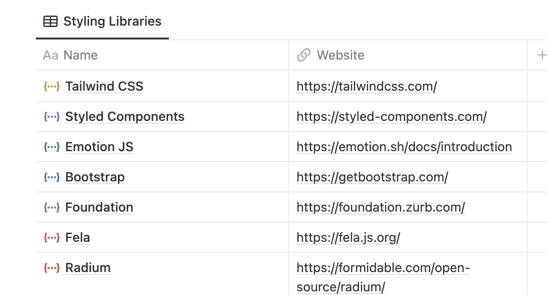This screenshot has width=548, height=295.
Task: Click the purple code icon next to Foundation
Action: pyautogui.click(x=51, y=207)
